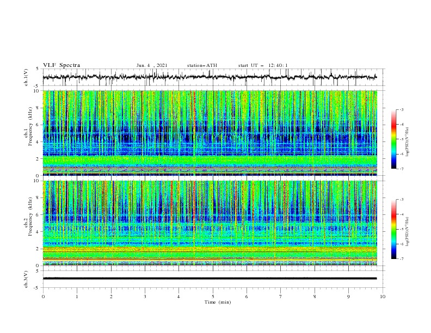This screenshot has width=431, height=333.
Task: Click ch.1 frequency axis "4" kHz tick label
Action: tap(38, 142)
